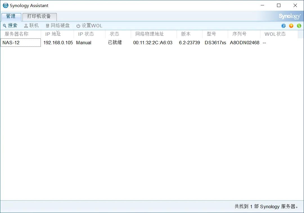
Task: Switch to the 打印机设备 tab
Action: point(39,17)
